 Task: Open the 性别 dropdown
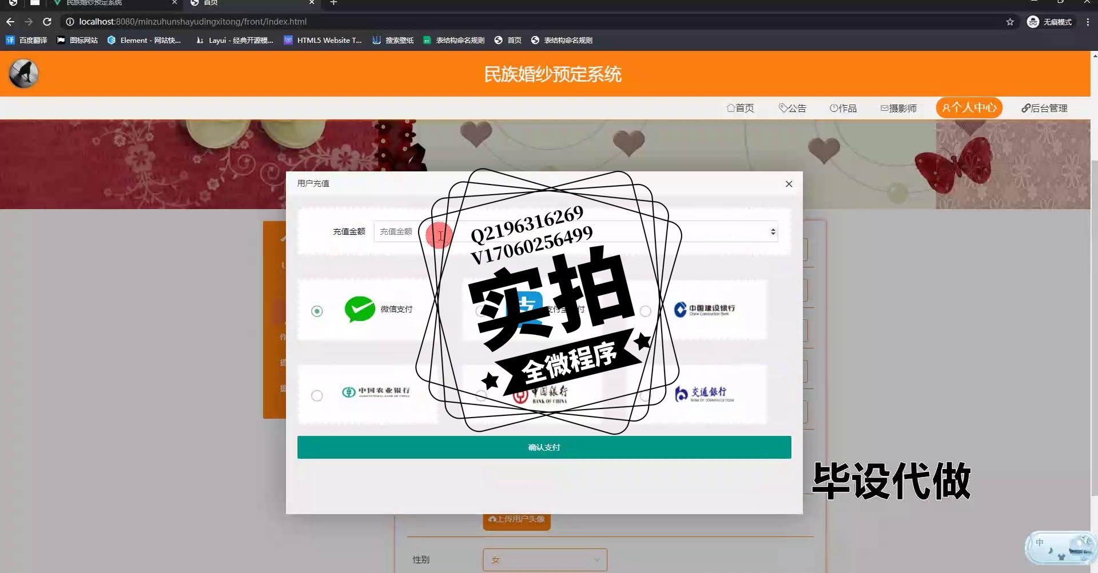(x=544, y=560)
